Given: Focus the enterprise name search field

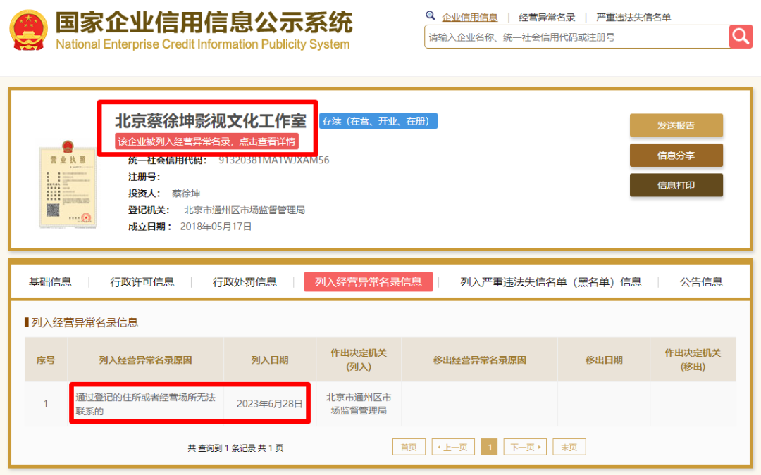Looking at the screenshot, I should click(x=576, y=37).
